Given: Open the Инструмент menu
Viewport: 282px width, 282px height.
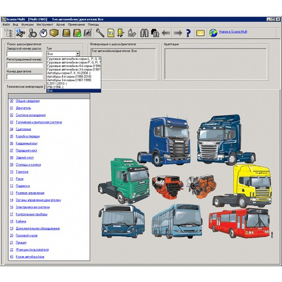Looking at the screenshot, I should click(45, 25).
